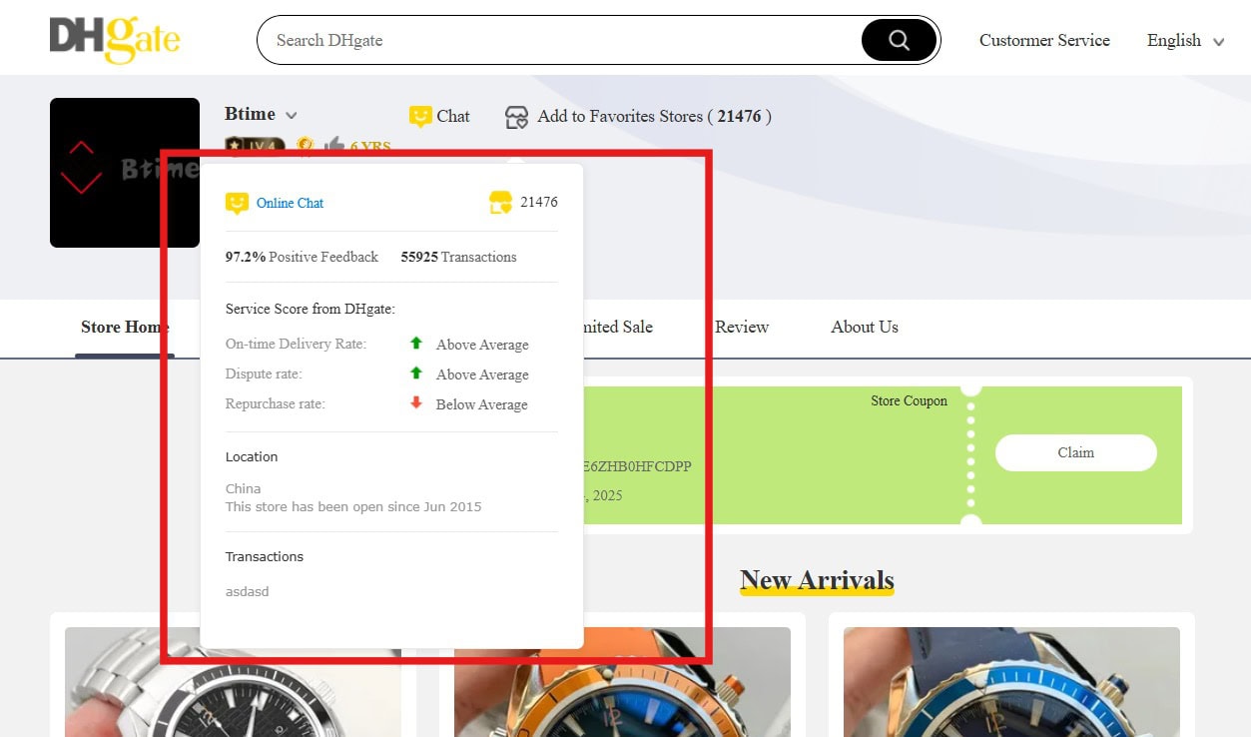Click the green arrow for Dispute rate
Screen dimensions: 1251x737
pyautogui.click(x=416, y=373)
